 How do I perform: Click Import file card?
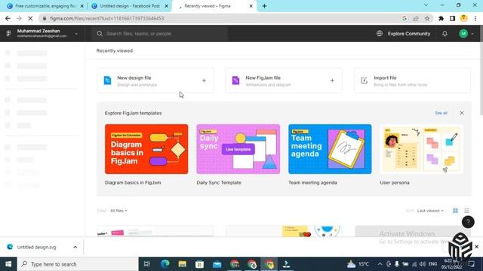tap(412, 81)
